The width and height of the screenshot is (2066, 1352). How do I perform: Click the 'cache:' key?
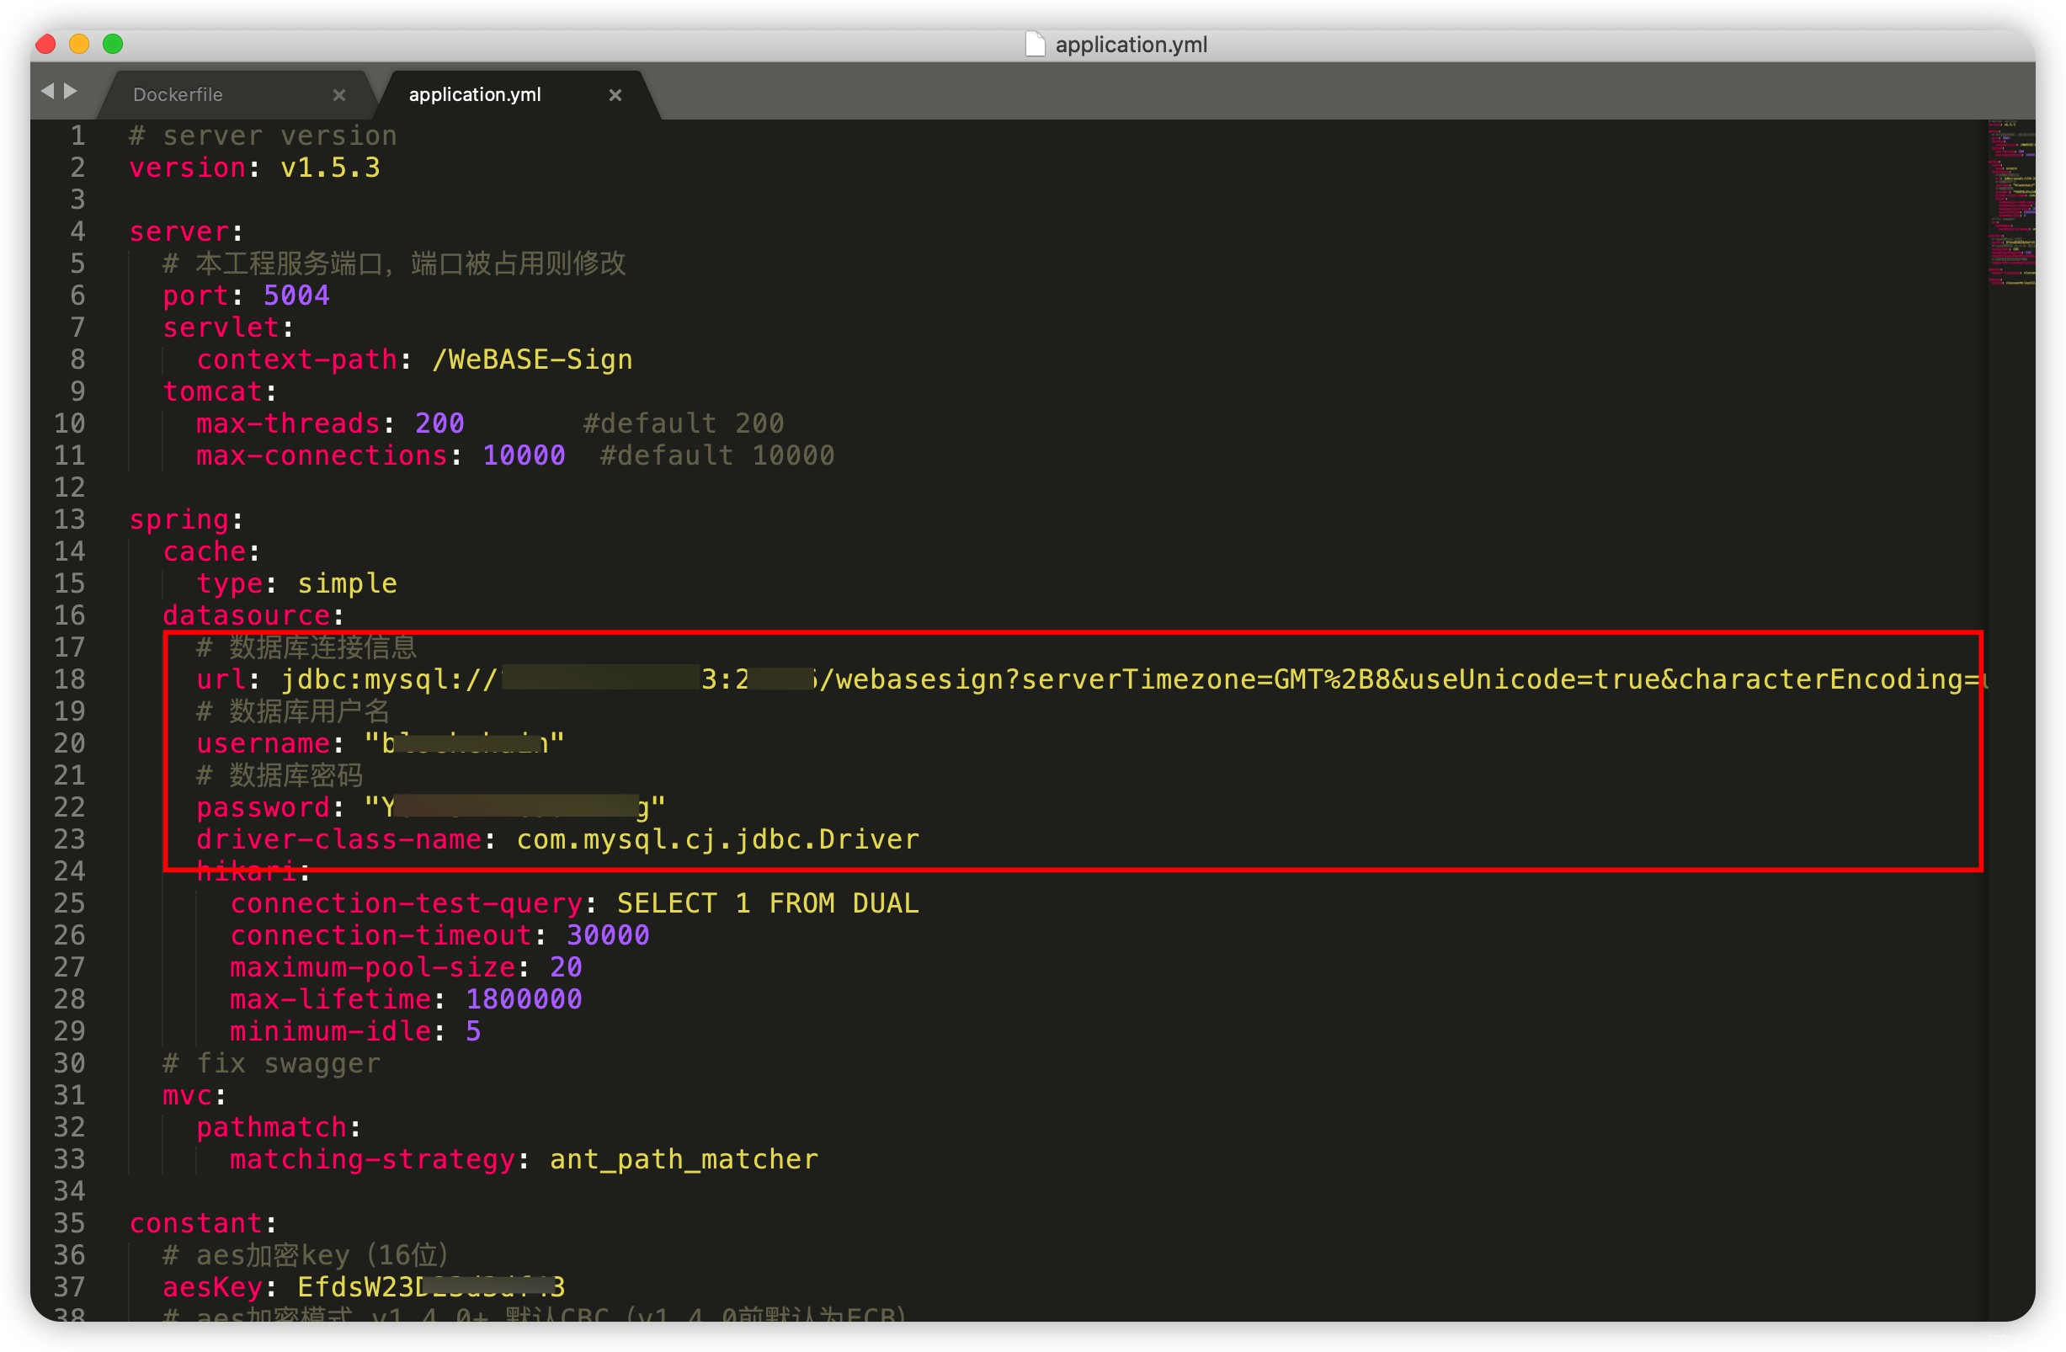point(211,552)
